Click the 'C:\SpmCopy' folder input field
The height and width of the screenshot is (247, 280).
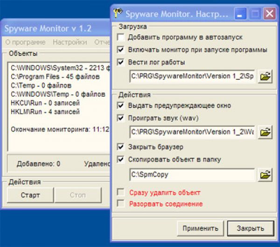coord(192,175)
